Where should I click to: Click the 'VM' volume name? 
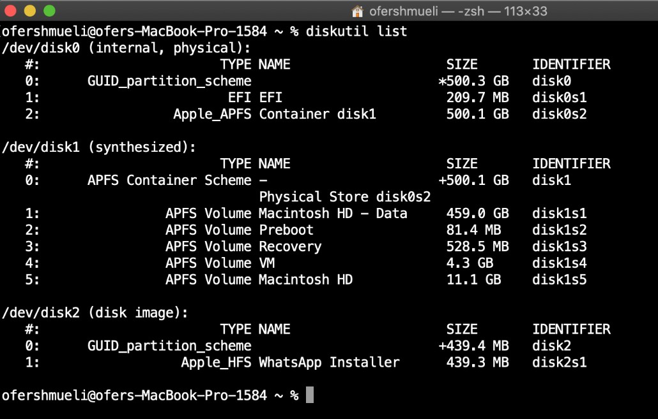tap(267, 263)
